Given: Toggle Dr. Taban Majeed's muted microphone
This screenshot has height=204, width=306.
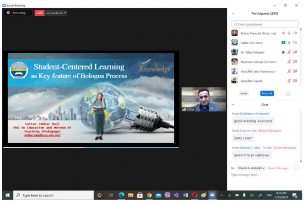Looking at the screenshot, I should (289, 52).
